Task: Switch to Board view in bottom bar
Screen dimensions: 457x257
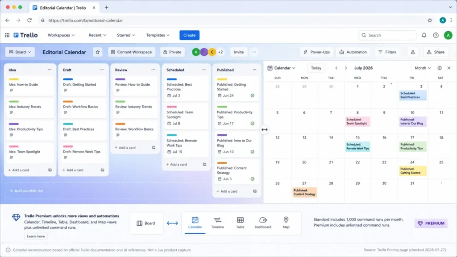Action: pos(146,223)
